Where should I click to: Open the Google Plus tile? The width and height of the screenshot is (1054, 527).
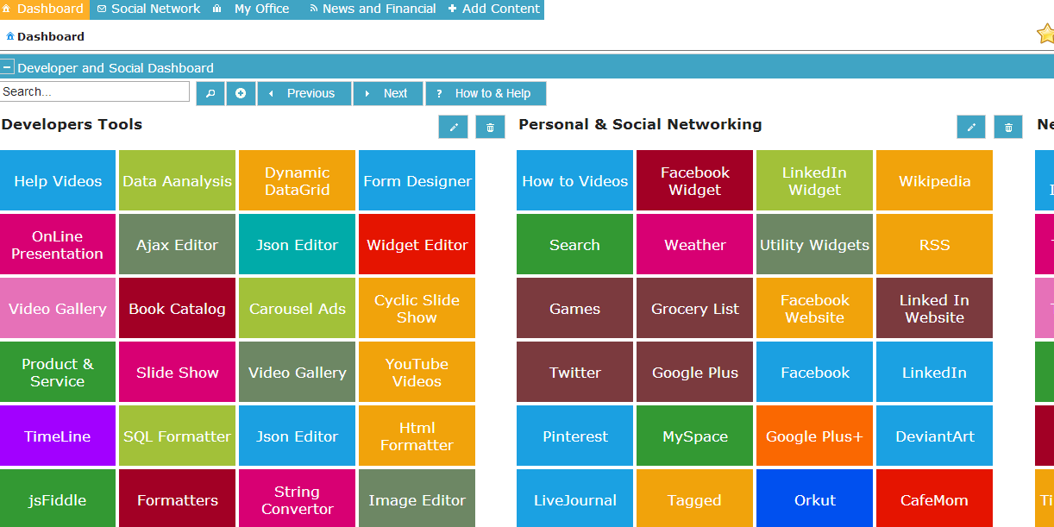694,372
